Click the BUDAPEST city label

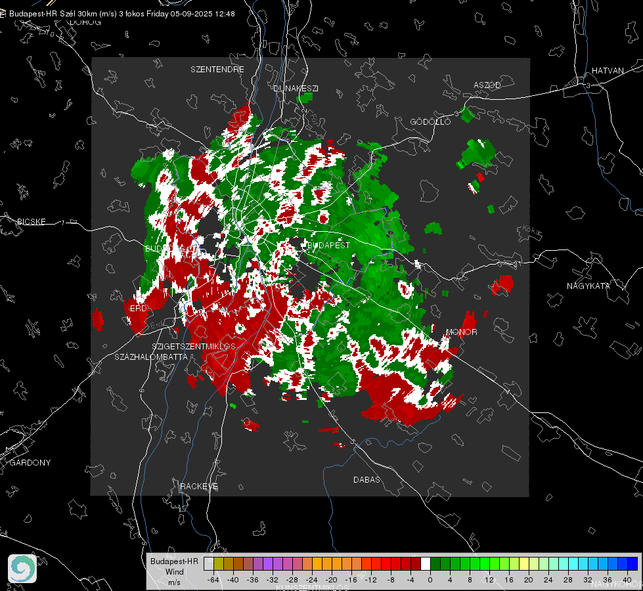[328, 245]
